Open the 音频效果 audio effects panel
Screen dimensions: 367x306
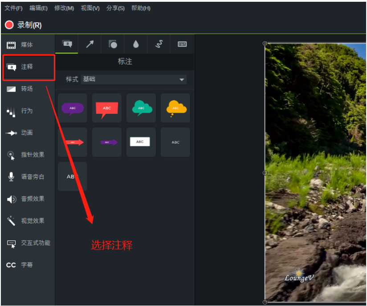(28, 199)
